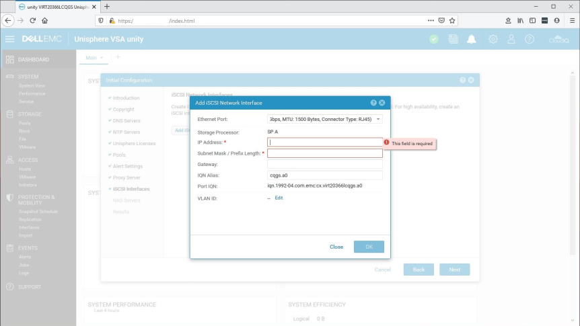580x326 pixels.
Task: Open the jobs list icon in header
Action: [x=453, y=39]
